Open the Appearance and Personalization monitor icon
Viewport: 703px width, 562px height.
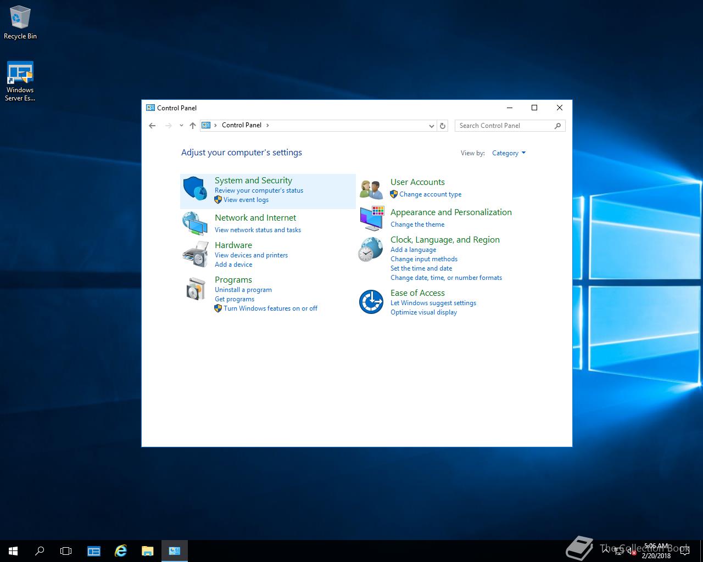(x=372, y=218)
